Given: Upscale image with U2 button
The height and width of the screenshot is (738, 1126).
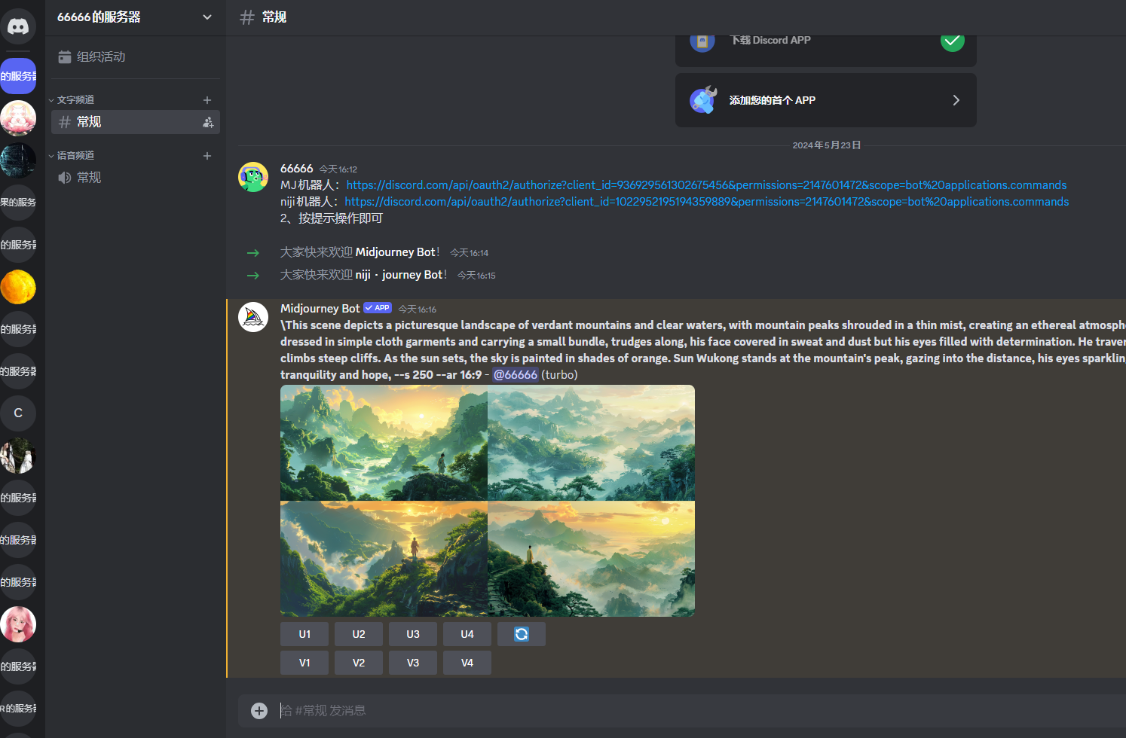Looking at the screenshot, I should (x=359, y=634).
